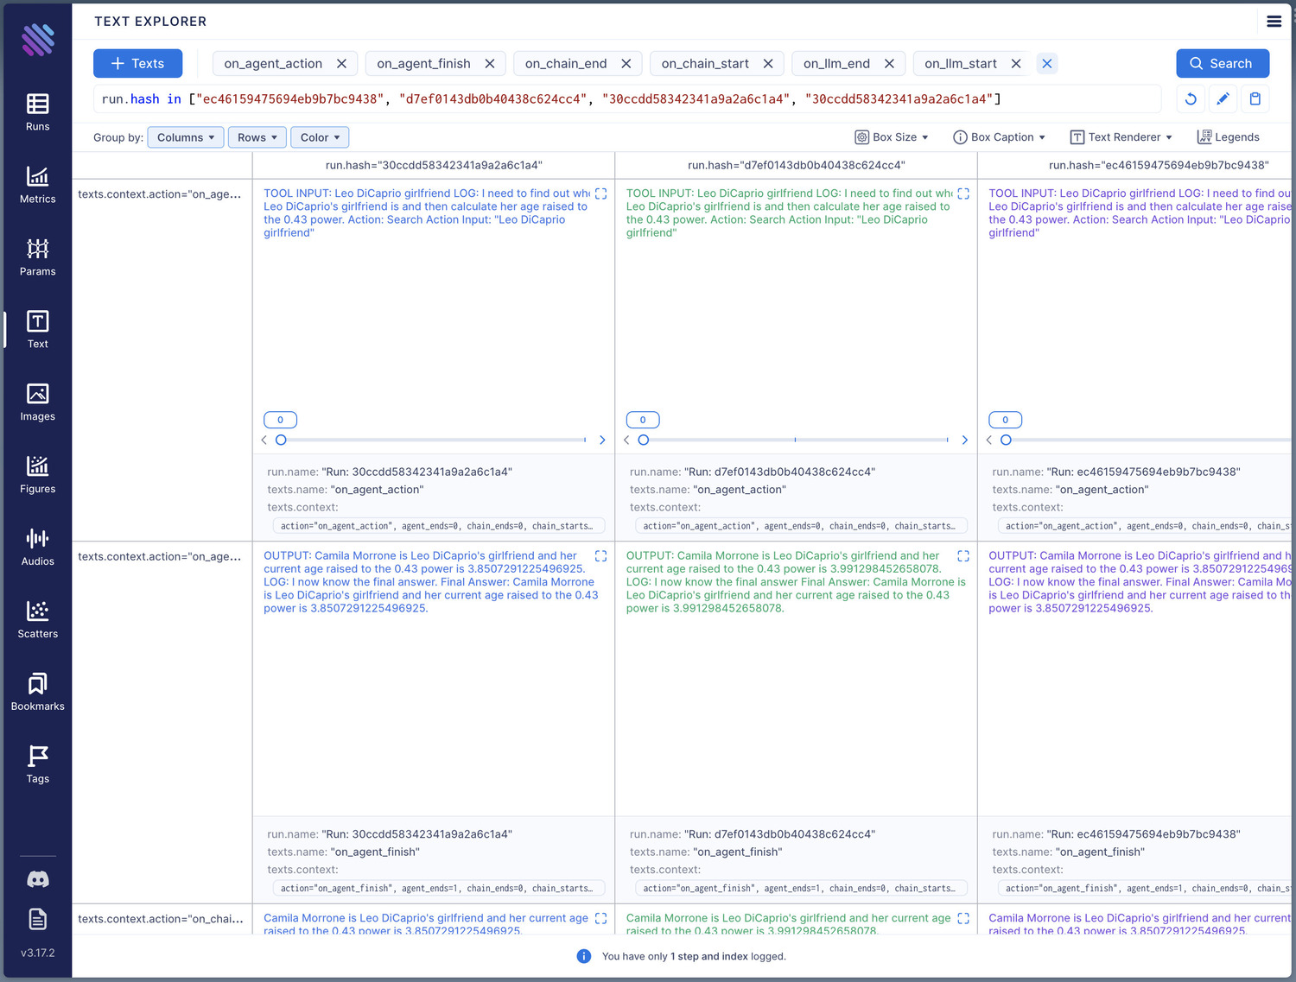The height and width of the screenshot is (982, 1296).
Task: Click column header run.hash="d7ef0143db0b40438c624cc4"
Action: click(x=796, y=165)
